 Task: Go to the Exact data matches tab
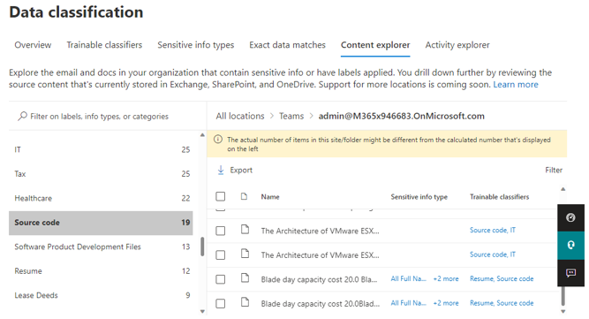point(287,45)
